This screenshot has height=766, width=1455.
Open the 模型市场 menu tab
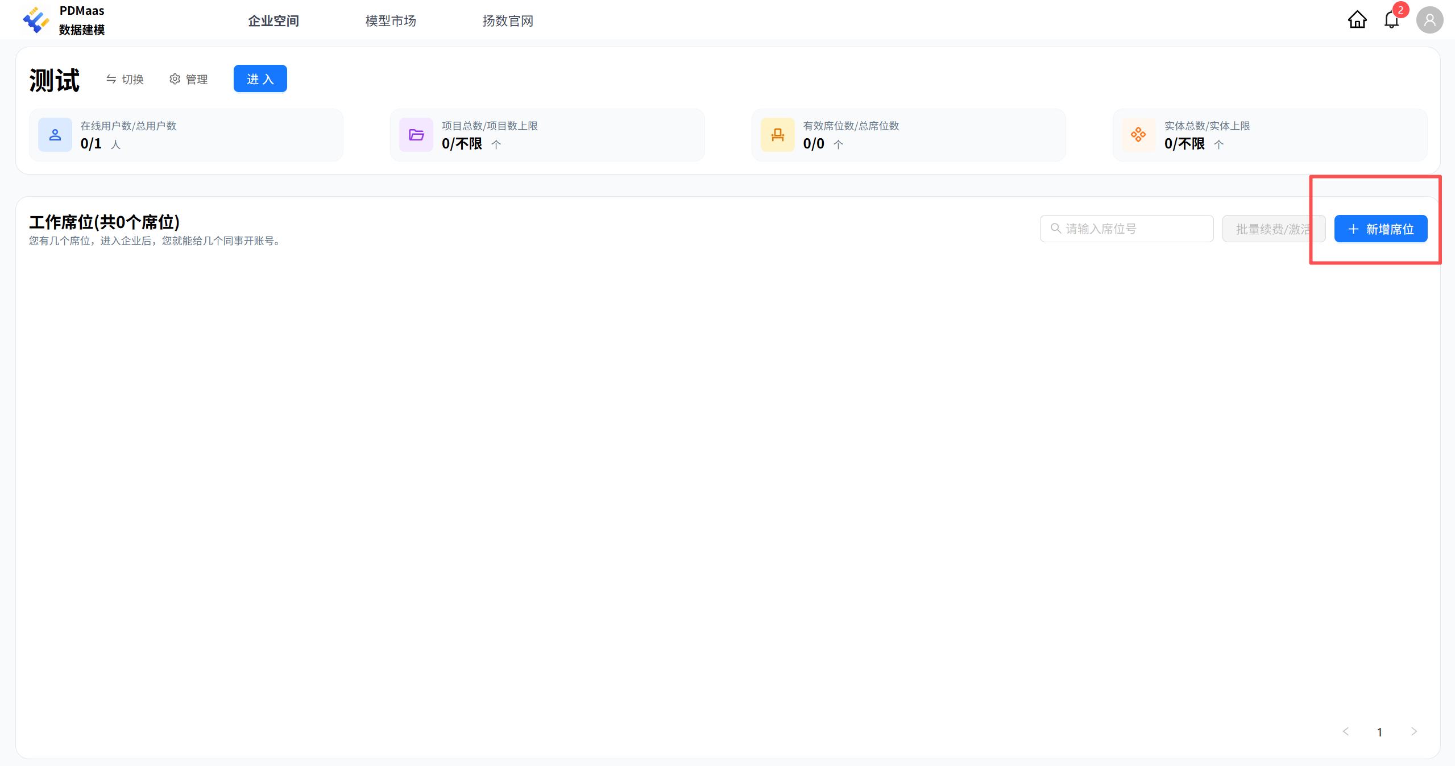coord(391,21)
